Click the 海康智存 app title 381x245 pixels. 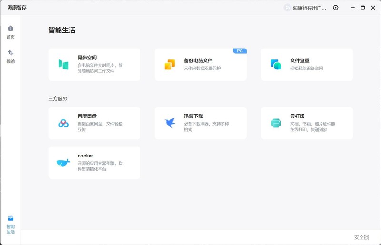point(17,8)
